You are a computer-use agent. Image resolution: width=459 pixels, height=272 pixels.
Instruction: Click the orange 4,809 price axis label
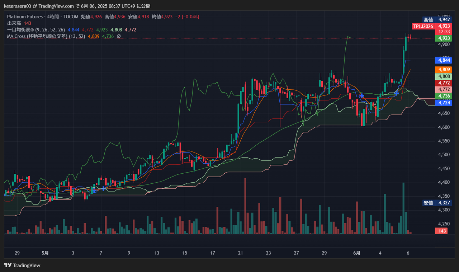click(x=443, y=70)
